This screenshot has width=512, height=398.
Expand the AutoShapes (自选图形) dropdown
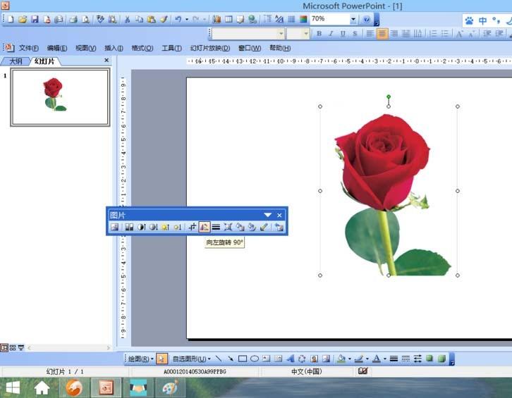192,359
